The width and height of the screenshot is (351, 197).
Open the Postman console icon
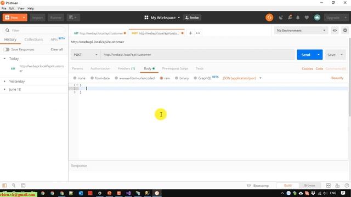[23, 186]
